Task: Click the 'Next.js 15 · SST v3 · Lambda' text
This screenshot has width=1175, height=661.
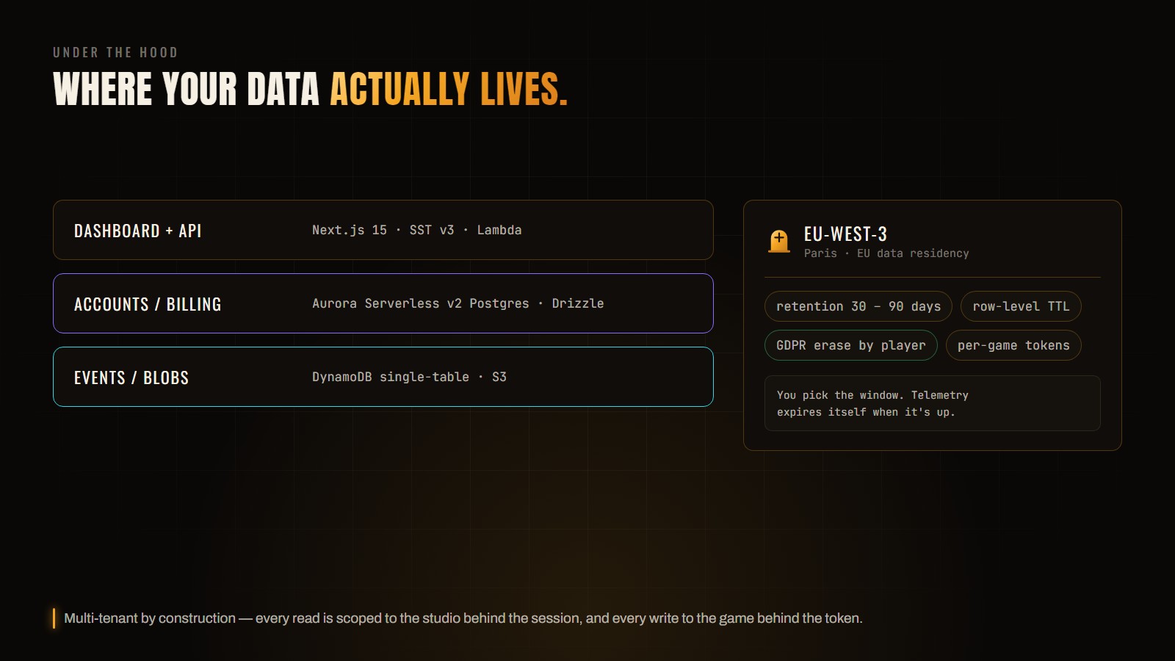Action: pos(417,230)
